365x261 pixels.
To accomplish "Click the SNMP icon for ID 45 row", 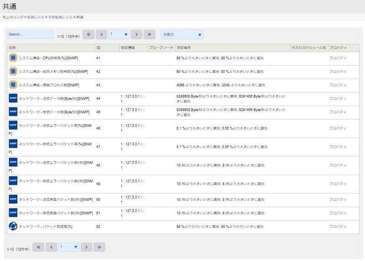I will click(13, 112).
